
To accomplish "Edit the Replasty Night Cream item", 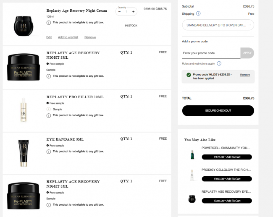I will point(49,37).
